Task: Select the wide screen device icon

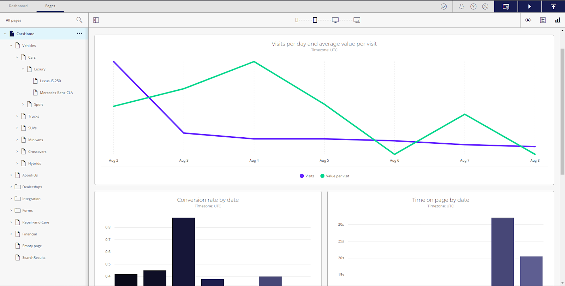Action: coord(357,20)
